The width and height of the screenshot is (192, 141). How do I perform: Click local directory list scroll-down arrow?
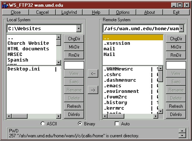[x=58, y=62]
